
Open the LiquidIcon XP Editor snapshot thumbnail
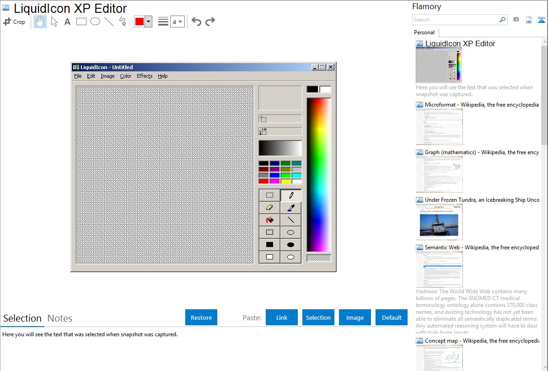point(439,66)
